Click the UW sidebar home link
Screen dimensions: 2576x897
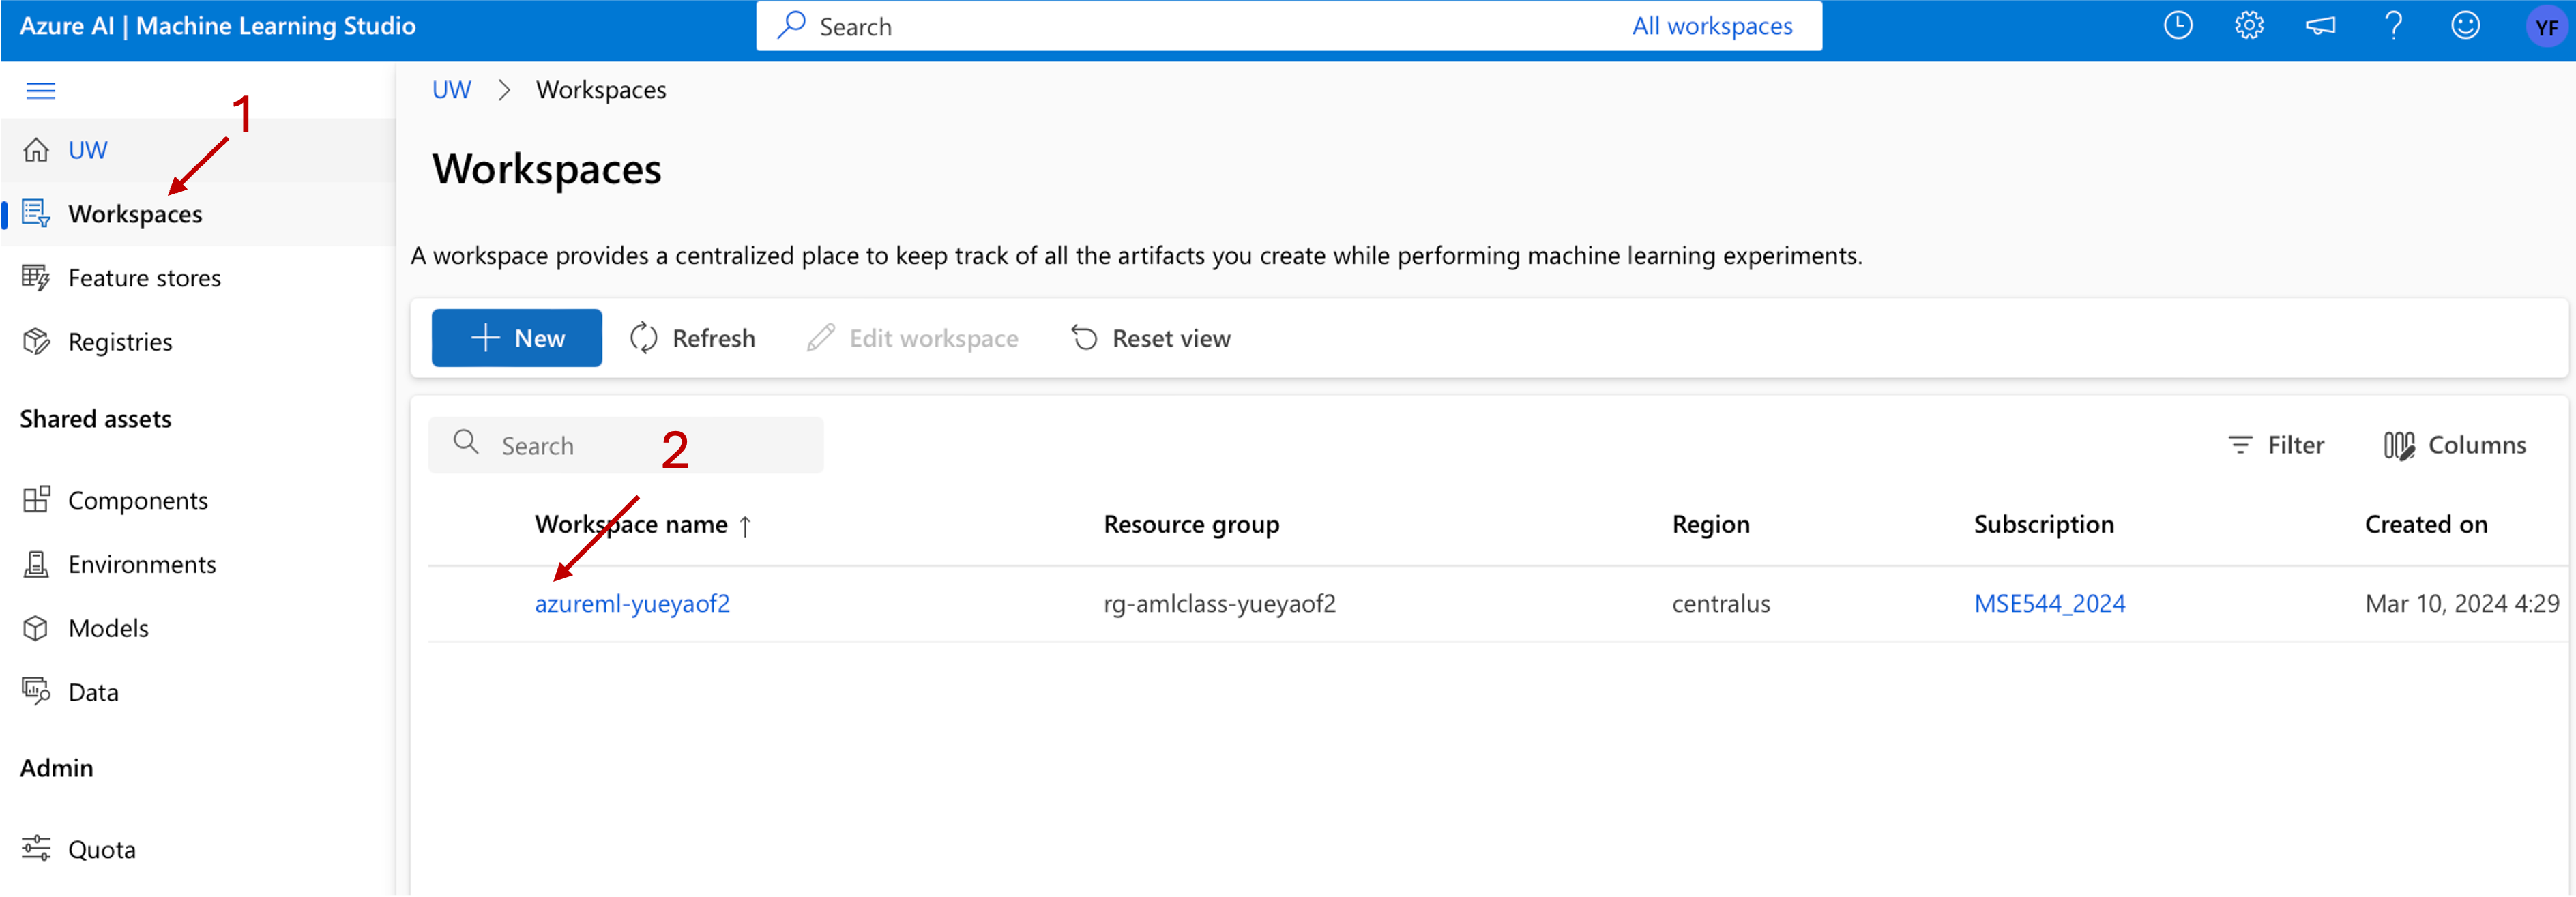click(x=88, y=150)
